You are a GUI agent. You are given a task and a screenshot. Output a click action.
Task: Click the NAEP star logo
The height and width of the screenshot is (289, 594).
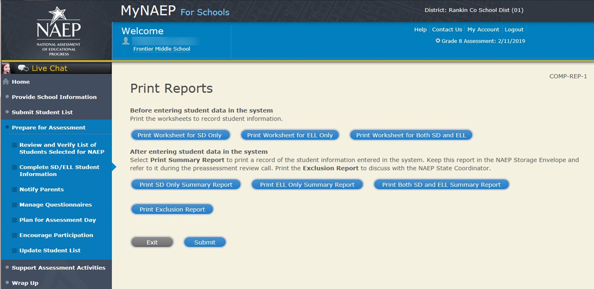[58, 31]
